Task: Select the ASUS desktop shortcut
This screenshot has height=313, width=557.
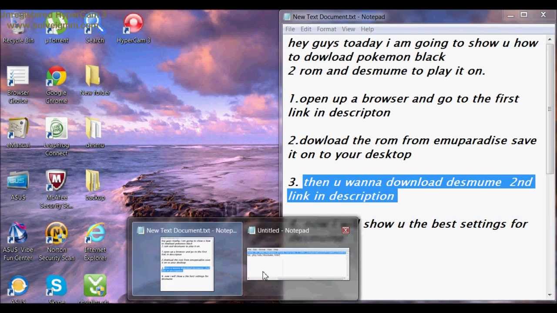Action: pyautogui.click(x=18, y=186)
